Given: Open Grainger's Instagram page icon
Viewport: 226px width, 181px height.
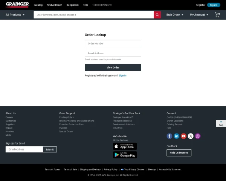Looking at the screenshot, I should (x=198, y=136).
